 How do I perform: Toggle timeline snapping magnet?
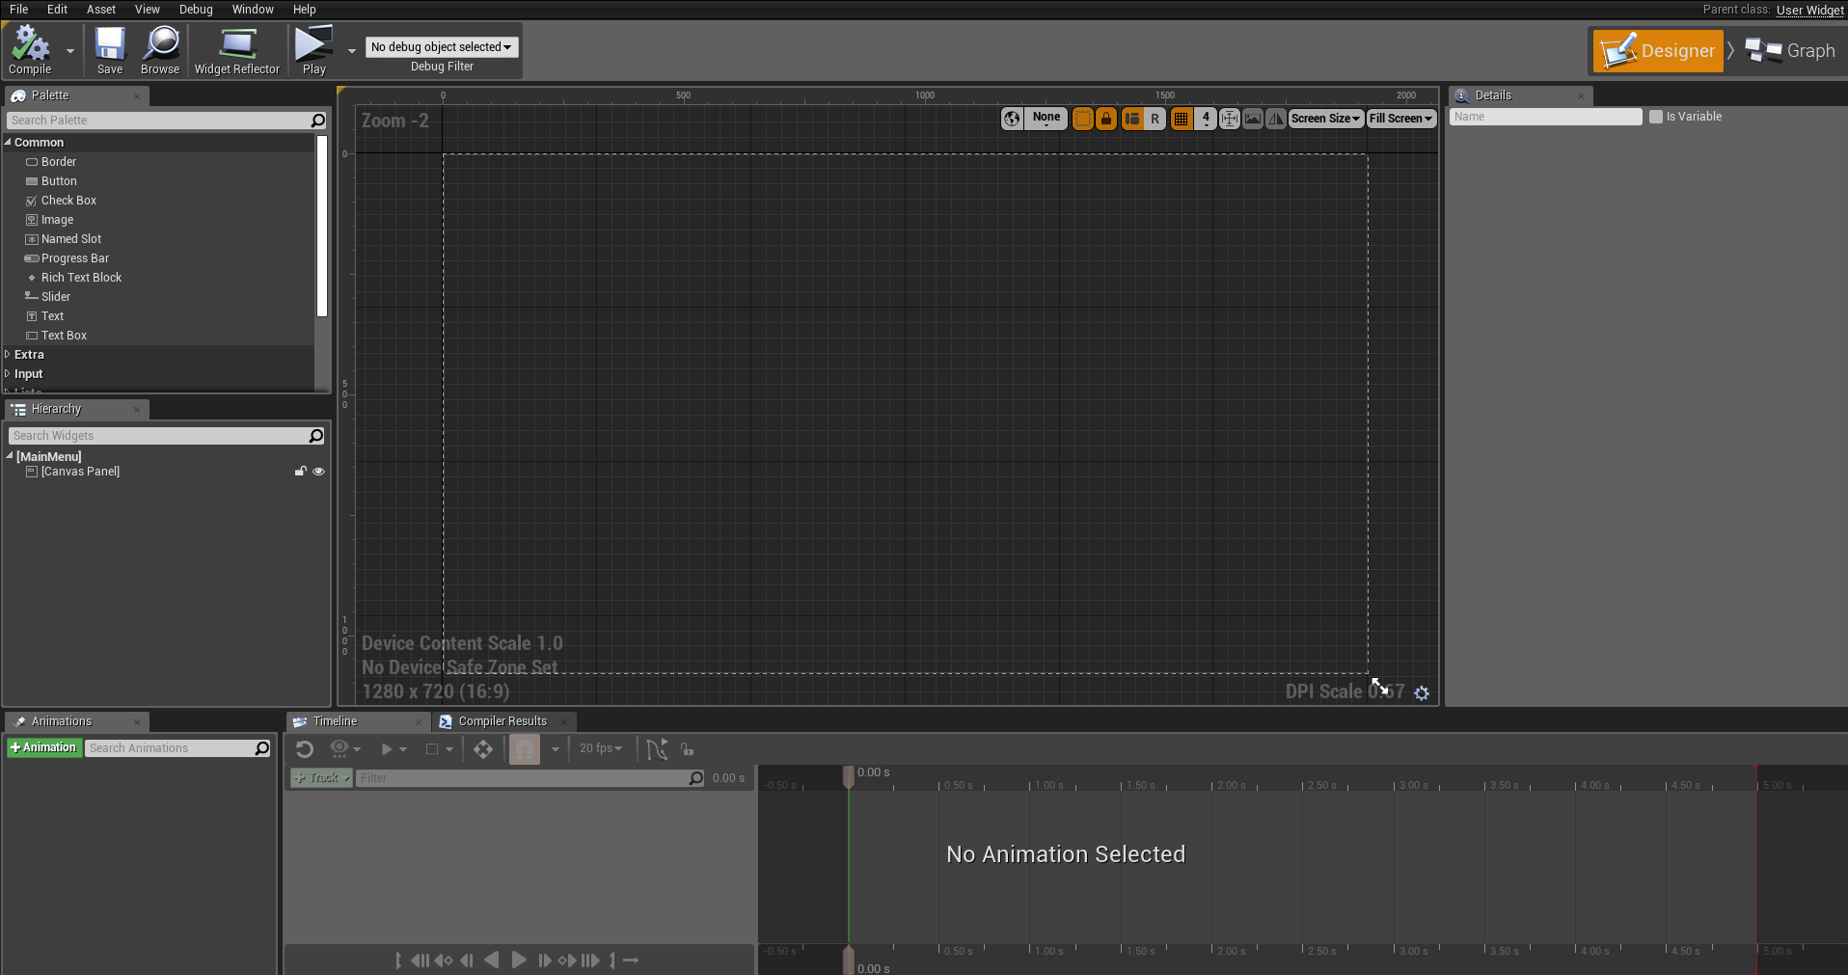click(x=525, y=749)
